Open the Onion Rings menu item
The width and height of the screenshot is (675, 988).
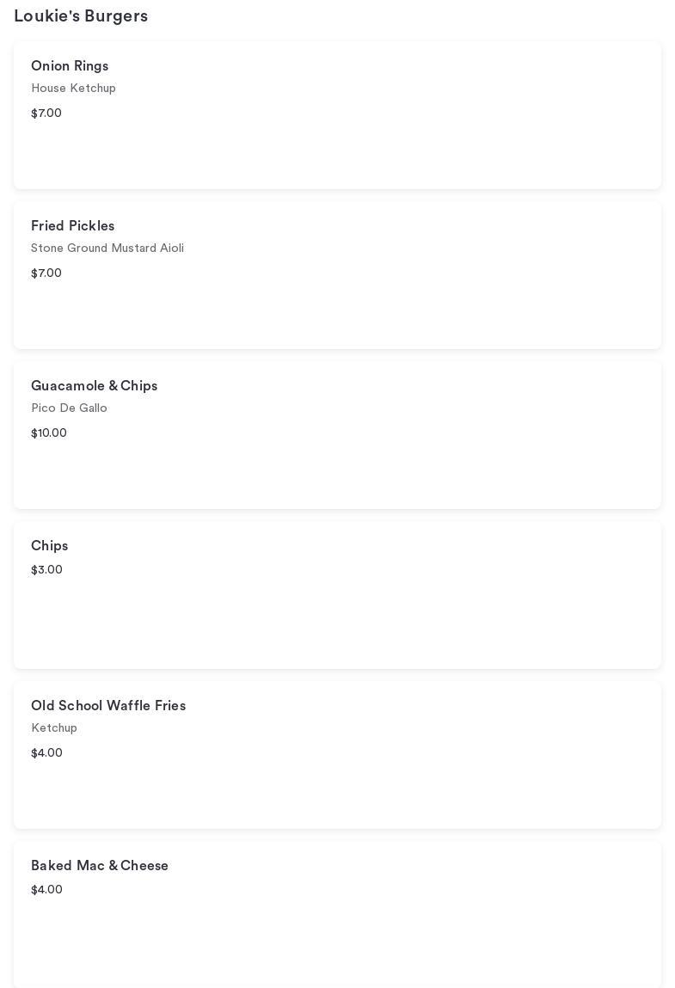(70, 66)
